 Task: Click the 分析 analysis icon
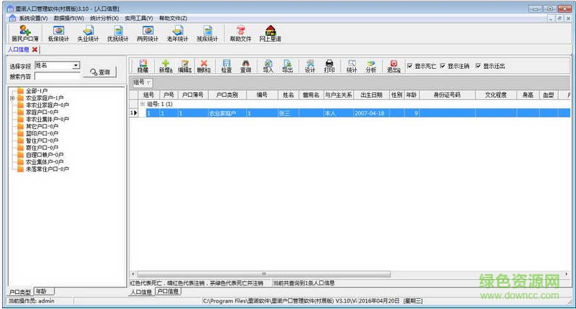(371, 66)
